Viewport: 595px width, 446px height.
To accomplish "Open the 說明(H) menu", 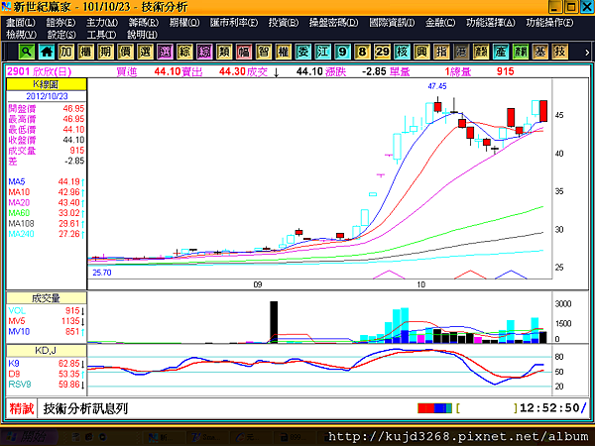I will [x=142, y=35].
